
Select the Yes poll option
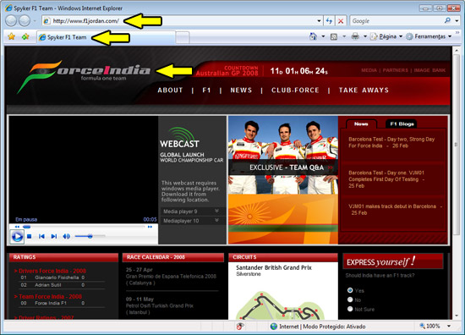click(350, 290)
